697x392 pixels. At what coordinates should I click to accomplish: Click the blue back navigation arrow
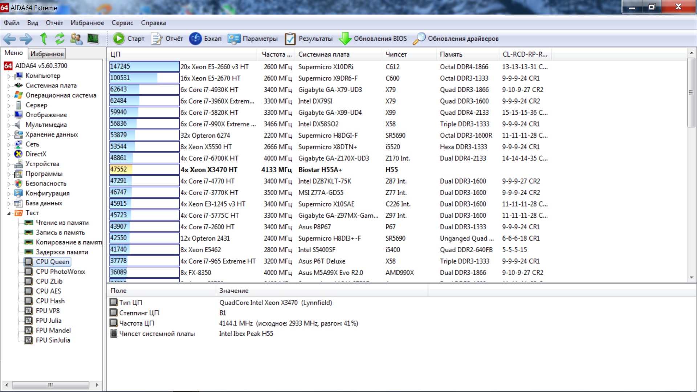click(x=9, y=38)
